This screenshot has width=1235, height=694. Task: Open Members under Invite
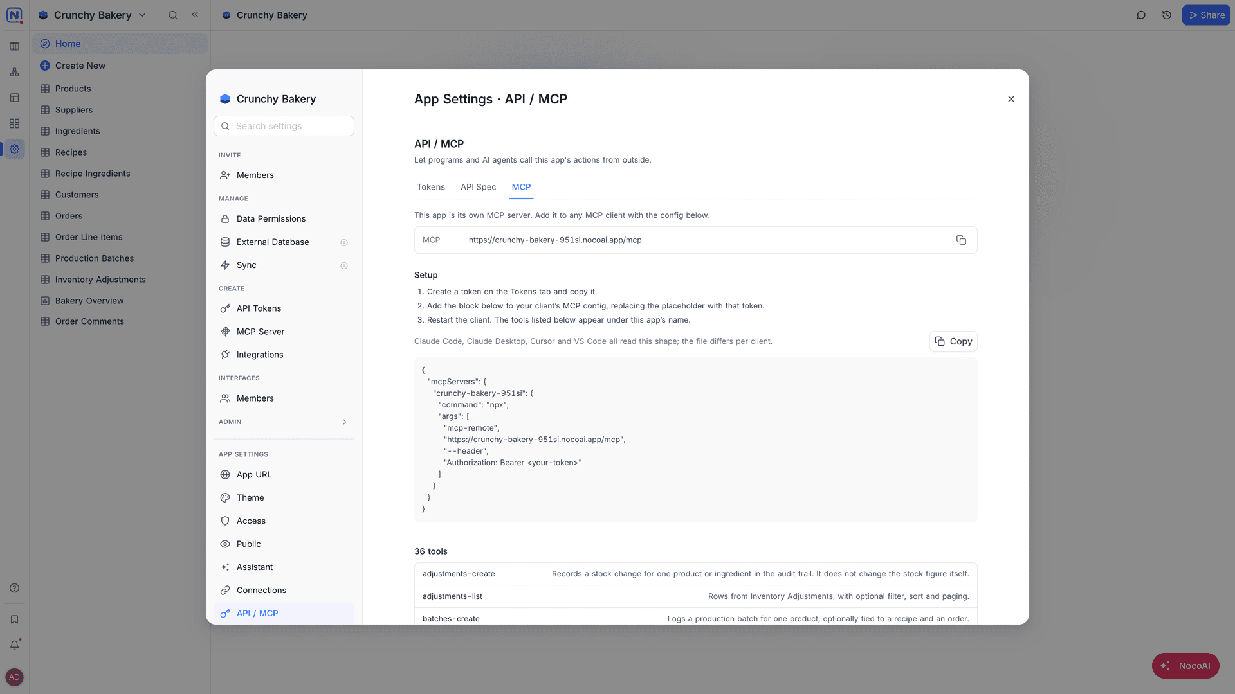pos(284,175)
